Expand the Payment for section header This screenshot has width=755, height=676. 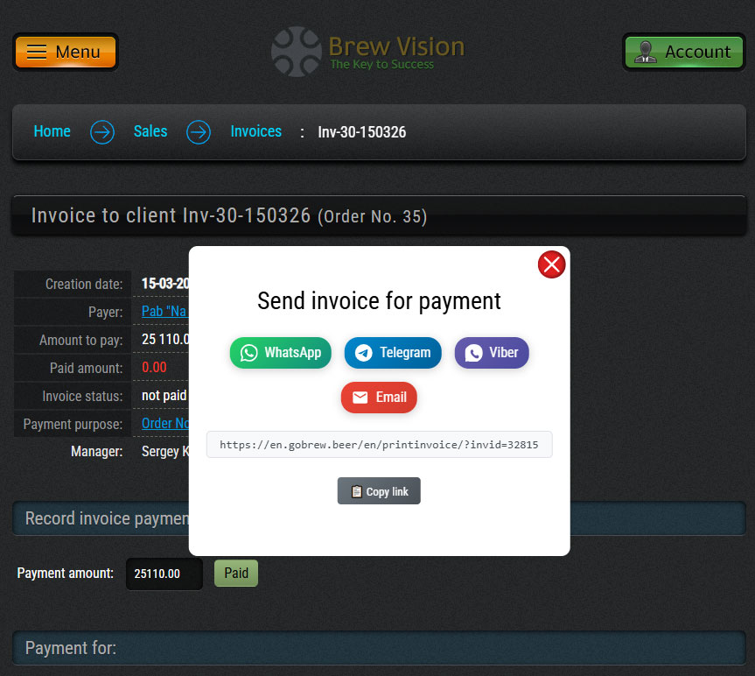[x=378, y=648]
